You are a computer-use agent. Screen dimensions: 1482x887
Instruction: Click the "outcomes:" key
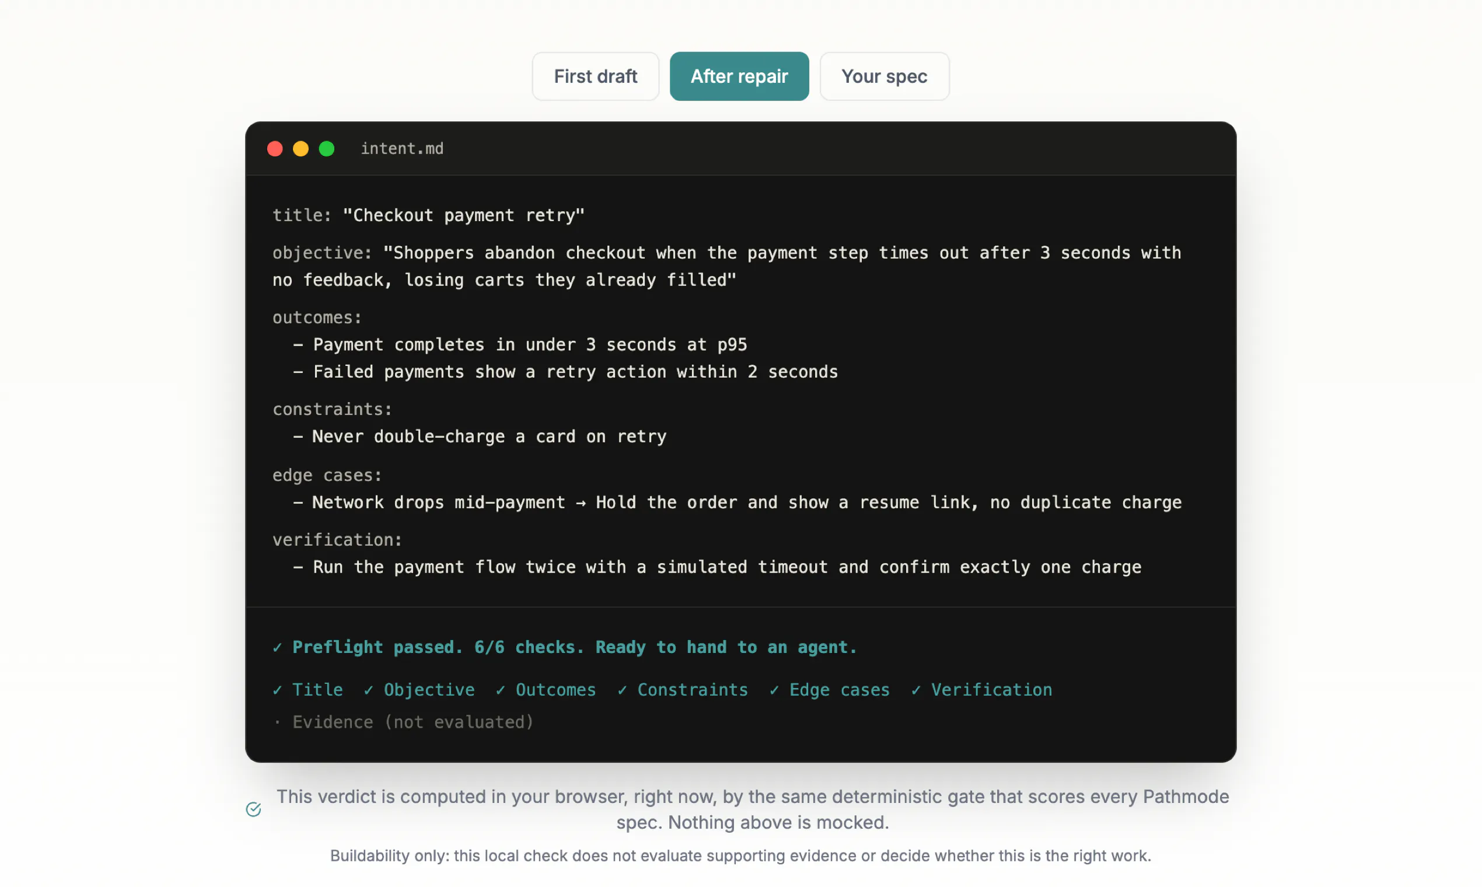(317, 317)
